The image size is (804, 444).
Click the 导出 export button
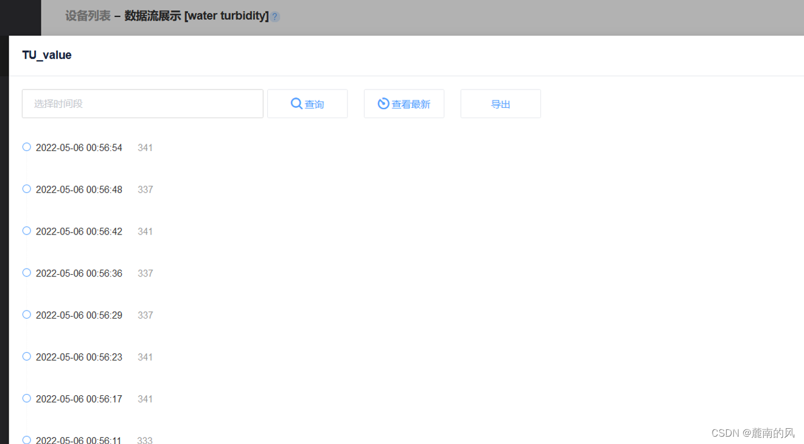click(x=501, y=104)
